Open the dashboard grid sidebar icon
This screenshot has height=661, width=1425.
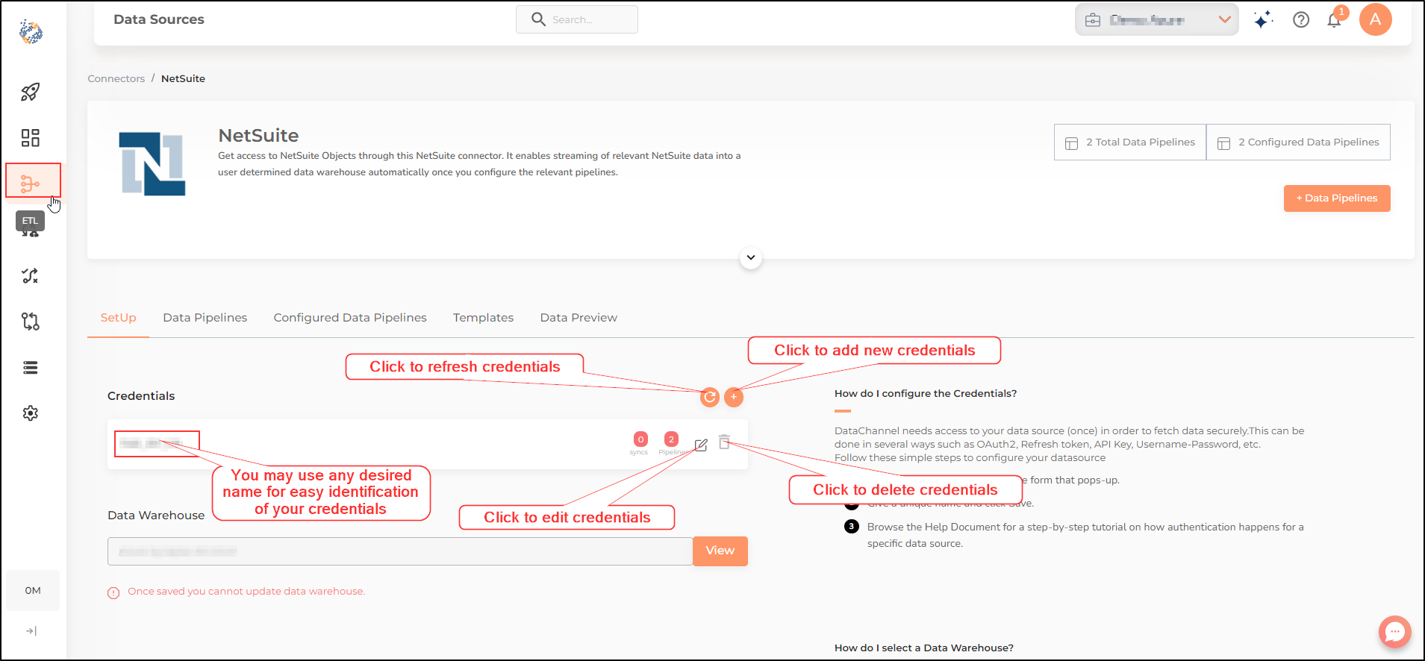click(30, 137)
